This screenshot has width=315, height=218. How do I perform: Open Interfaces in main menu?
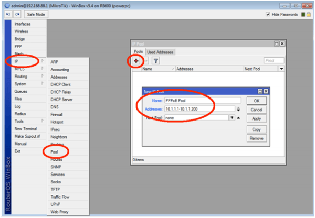(x=29, y=24)
